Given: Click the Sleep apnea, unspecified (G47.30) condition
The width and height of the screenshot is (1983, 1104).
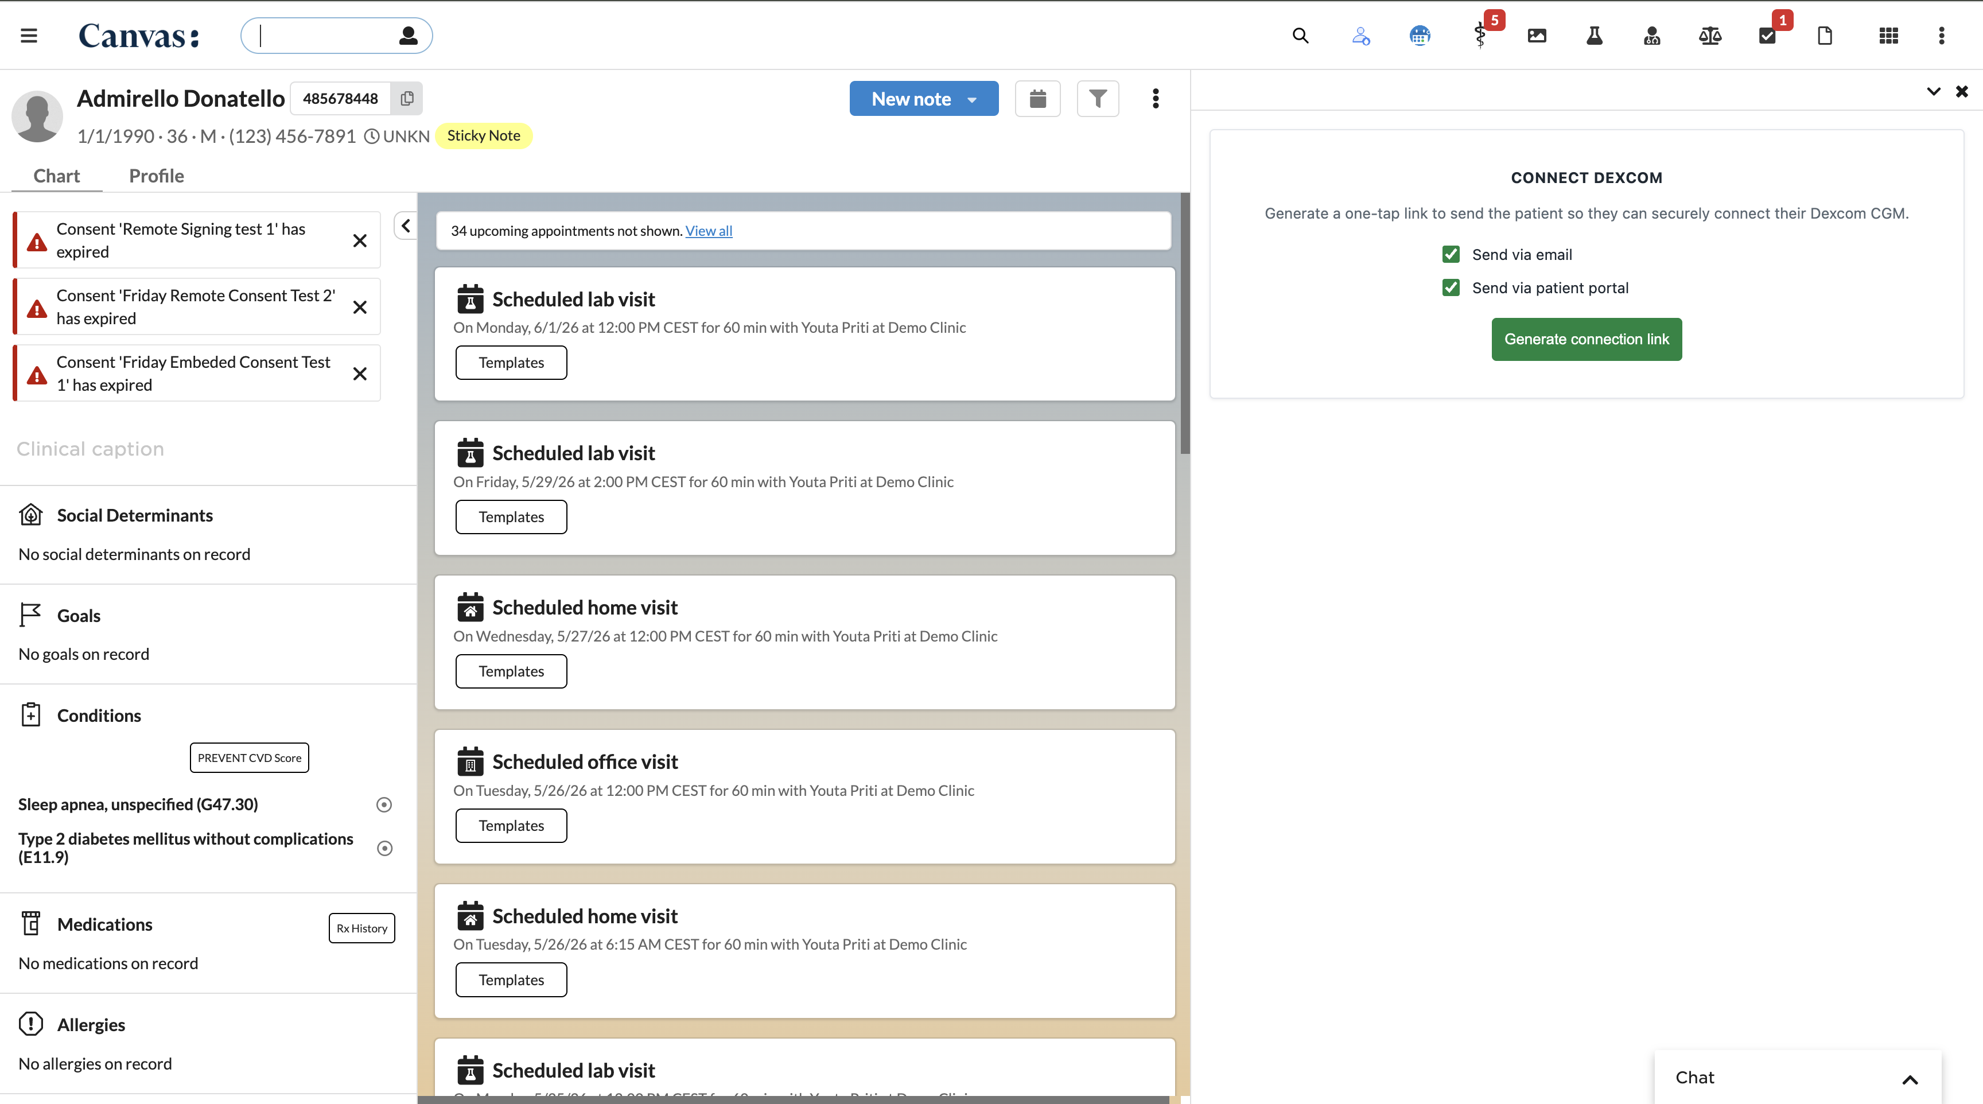Looking at the screenshot, I should point(138,804).
